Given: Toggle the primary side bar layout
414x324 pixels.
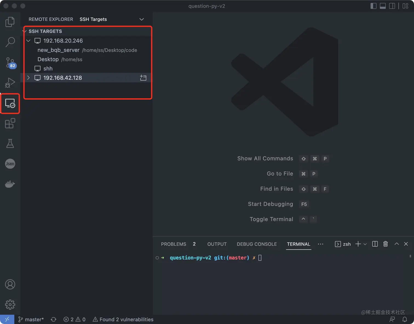Looking at the screenshot, I should (x=373, y=6).
